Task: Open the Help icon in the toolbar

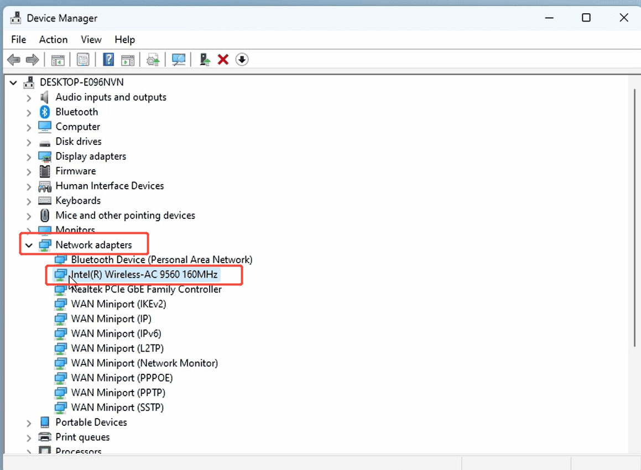Action: pyautogui.click(x=108, y=59)
